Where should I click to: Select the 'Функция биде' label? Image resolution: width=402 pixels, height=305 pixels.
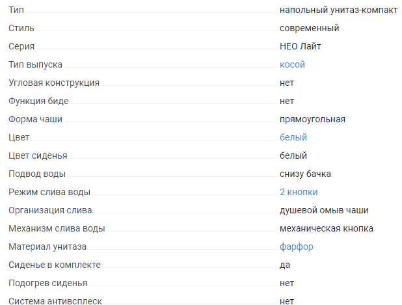38,101
